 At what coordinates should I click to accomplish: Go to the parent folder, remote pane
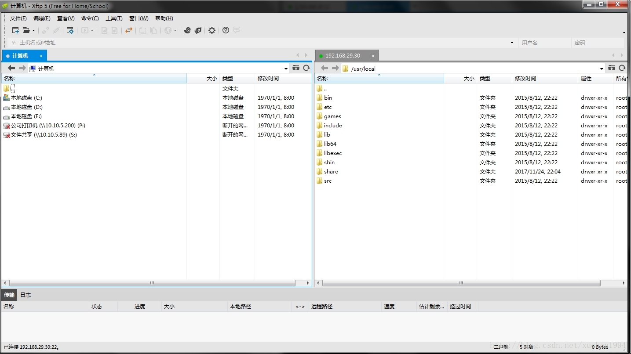coord(612,68)
